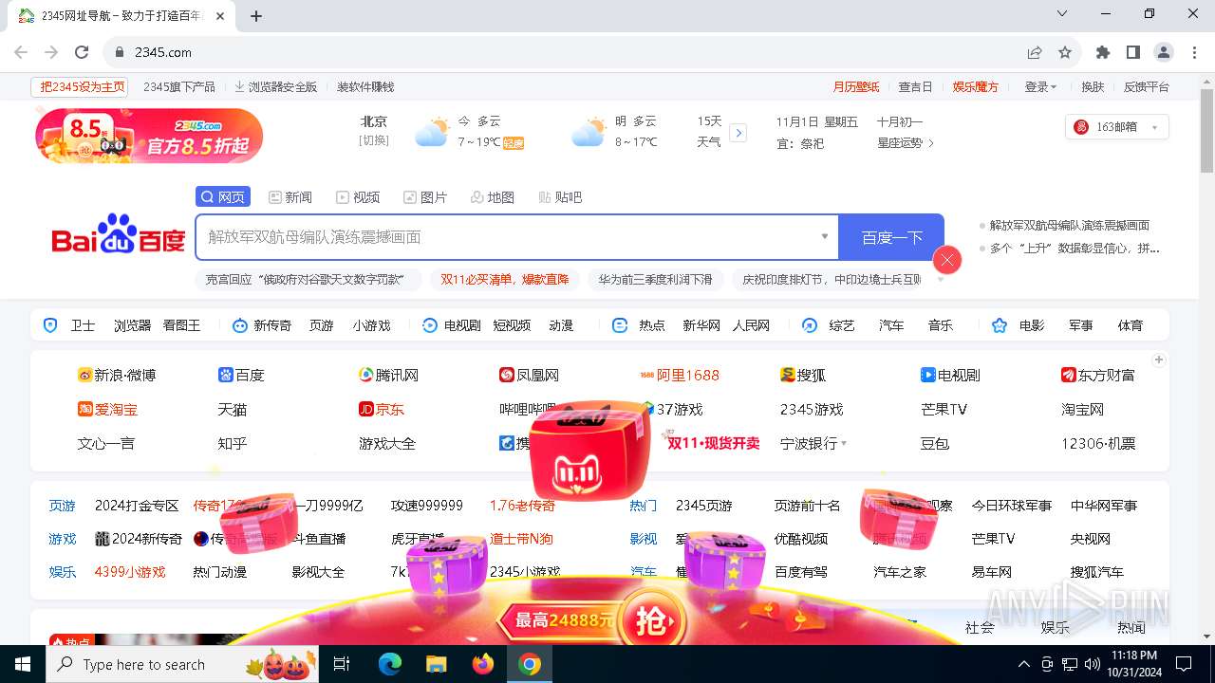Screen dimensions: 1215x683
Task: Open the 搜狐 link
Action: 803,375
